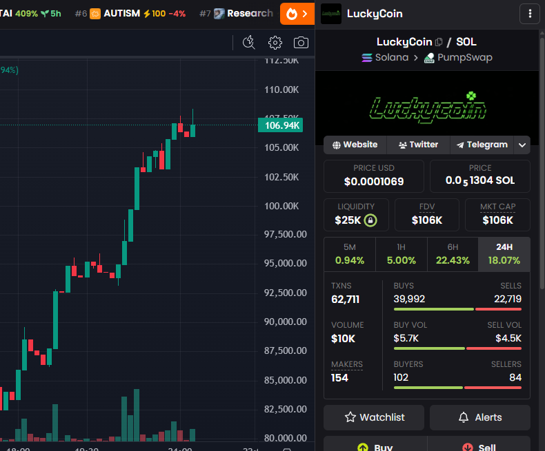This screenshot has width=545, height=451.
Task: Click the SELLERS count 84
Action: tap(515, 377)
